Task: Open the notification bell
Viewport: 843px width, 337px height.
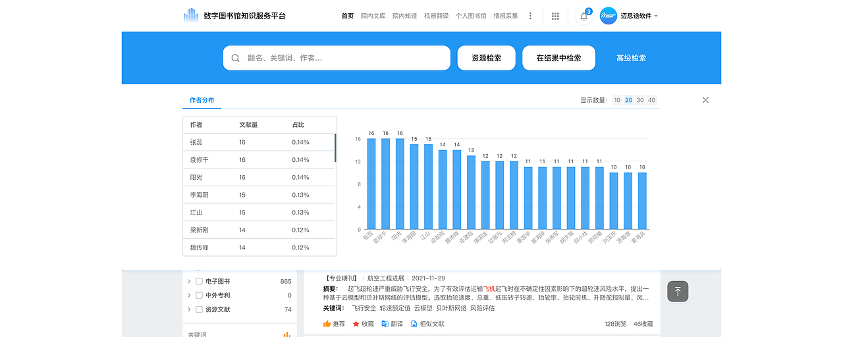Action: point(584,16)
